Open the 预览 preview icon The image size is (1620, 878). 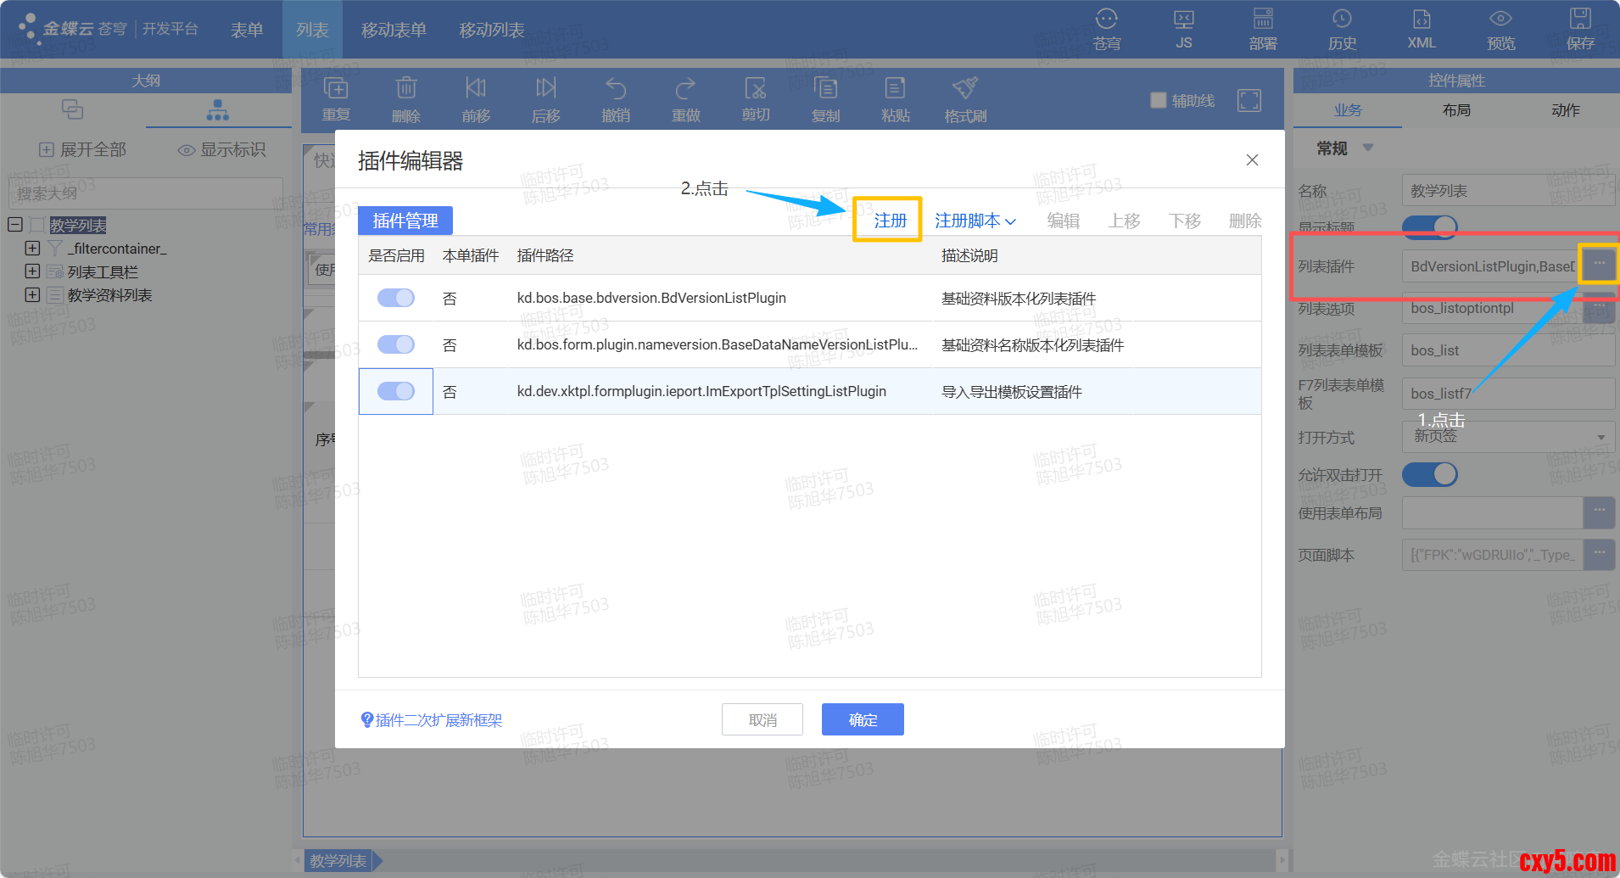[x=1500, y=29]
